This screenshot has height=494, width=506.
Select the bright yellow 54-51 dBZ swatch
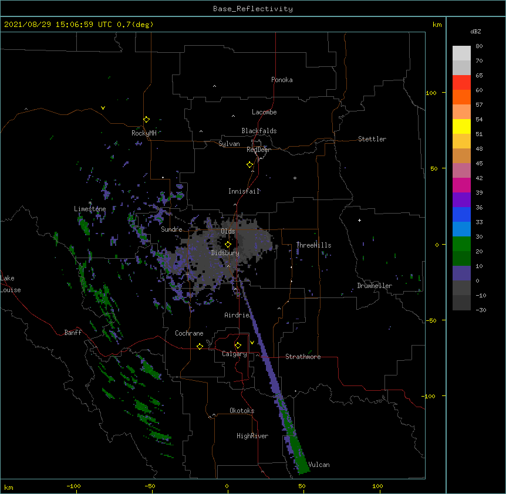pos(461,126)
